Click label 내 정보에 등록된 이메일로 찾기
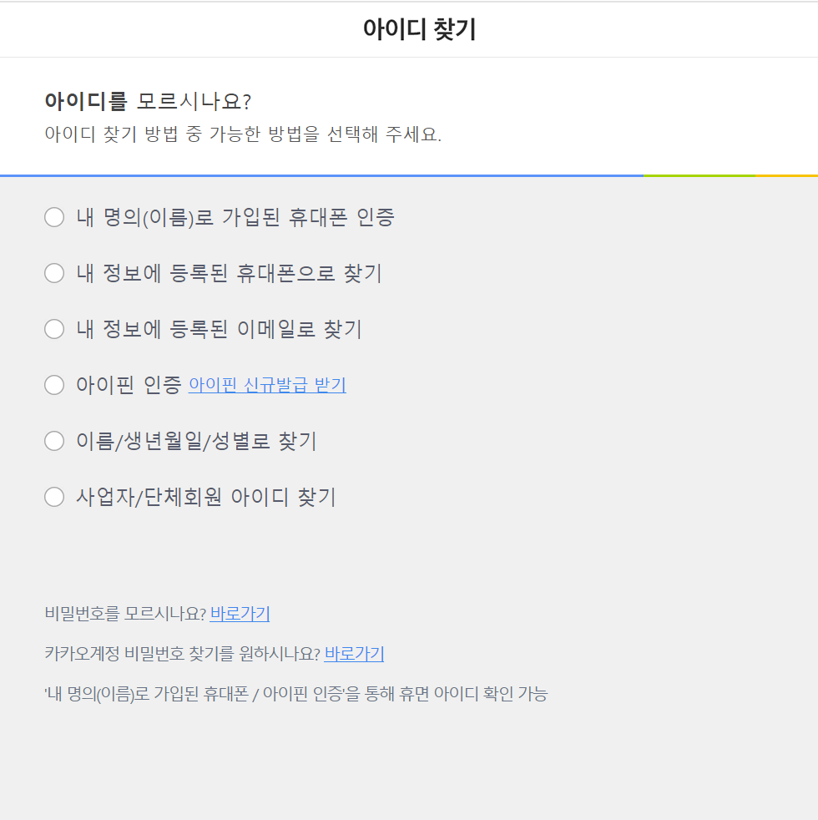 coord(219,329)
